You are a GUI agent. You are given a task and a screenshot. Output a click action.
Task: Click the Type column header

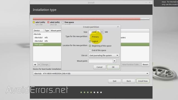point(47,31)
